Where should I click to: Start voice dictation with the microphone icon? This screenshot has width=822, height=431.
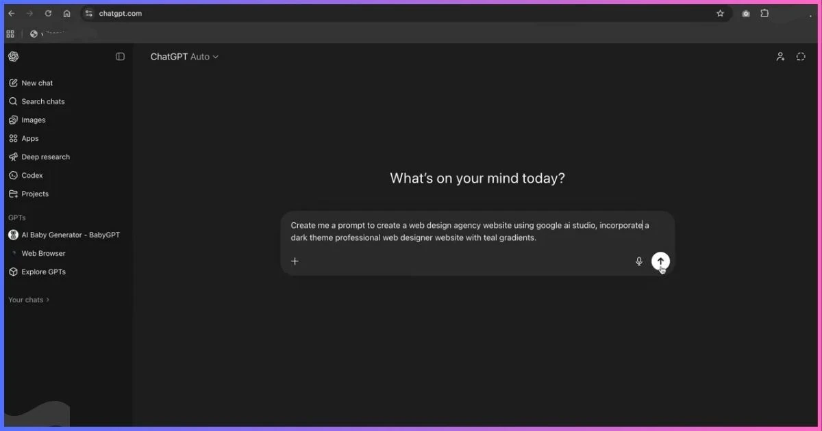639,261
